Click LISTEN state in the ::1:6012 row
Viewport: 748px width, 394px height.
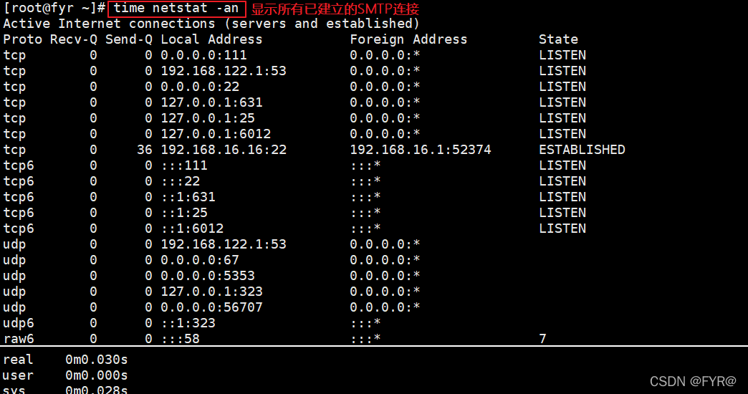[562, 229]
